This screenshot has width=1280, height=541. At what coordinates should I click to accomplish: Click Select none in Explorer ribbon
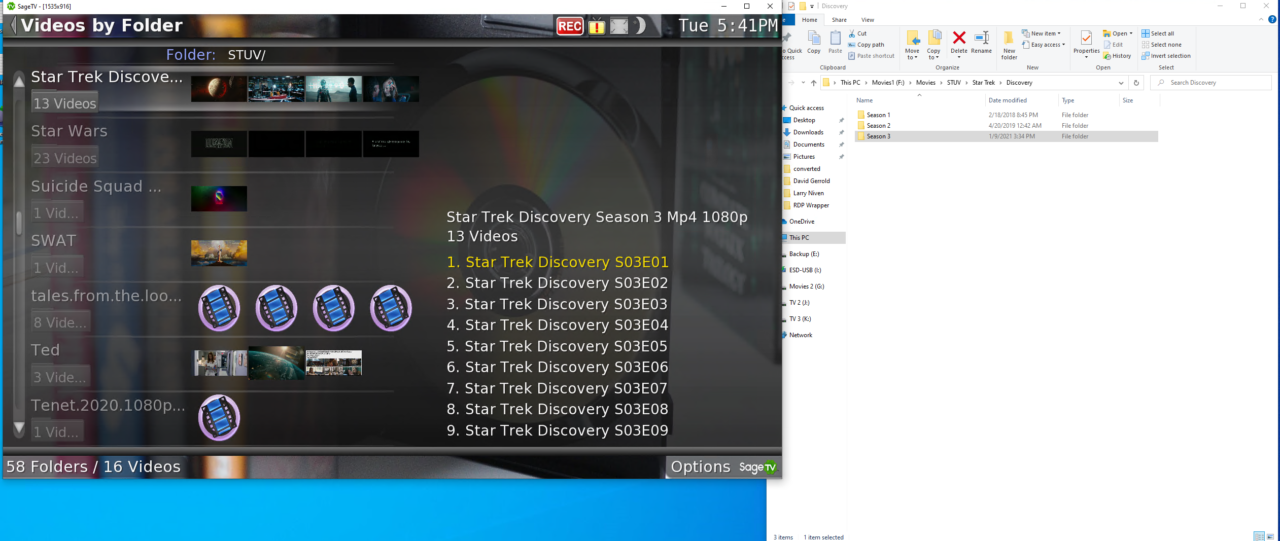click(1162, 45)
